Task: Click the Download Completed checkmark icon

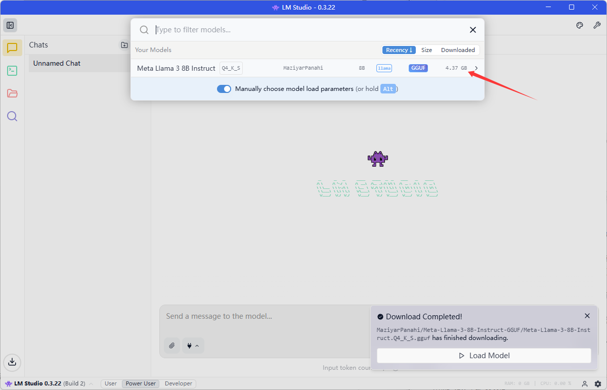Action: (x=380, y=317)
